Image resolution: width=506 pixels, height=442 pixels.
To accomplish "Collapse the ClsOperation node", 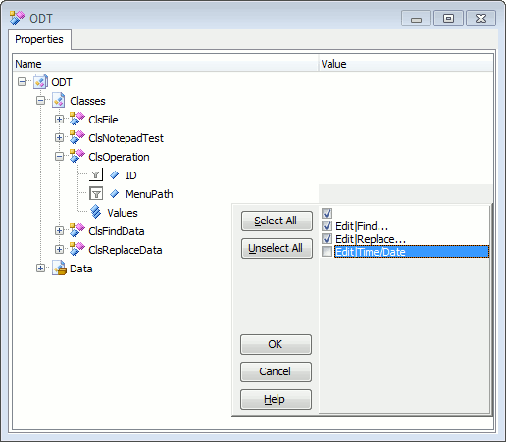I will [x=59, y=157].
